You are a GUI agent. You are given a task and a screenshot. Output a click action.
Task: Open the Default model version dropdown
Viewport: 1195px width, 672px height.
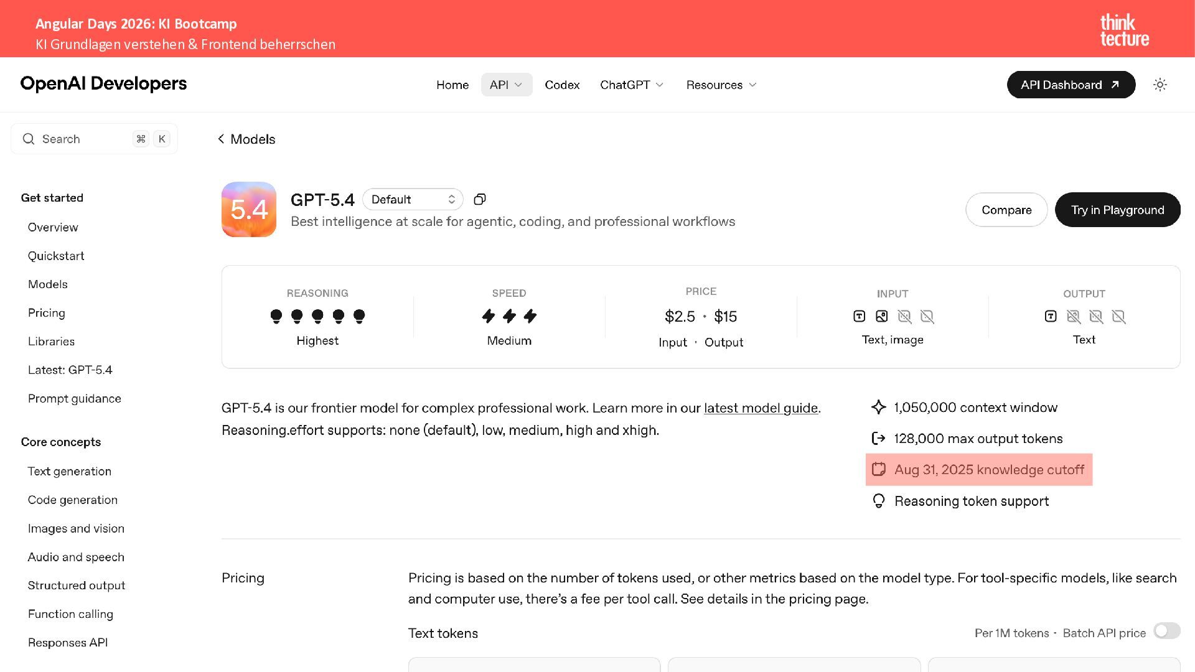[413, 199]
